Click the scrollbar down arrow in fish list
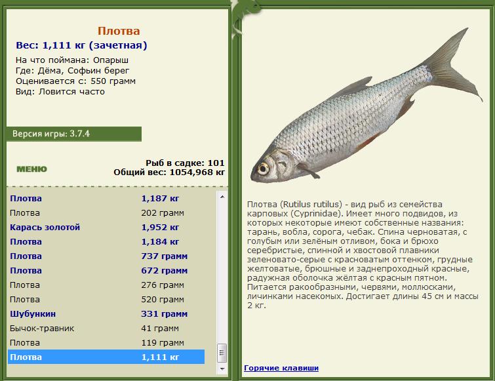Screen dimensions: 495x381 click(x=222, y=369)
